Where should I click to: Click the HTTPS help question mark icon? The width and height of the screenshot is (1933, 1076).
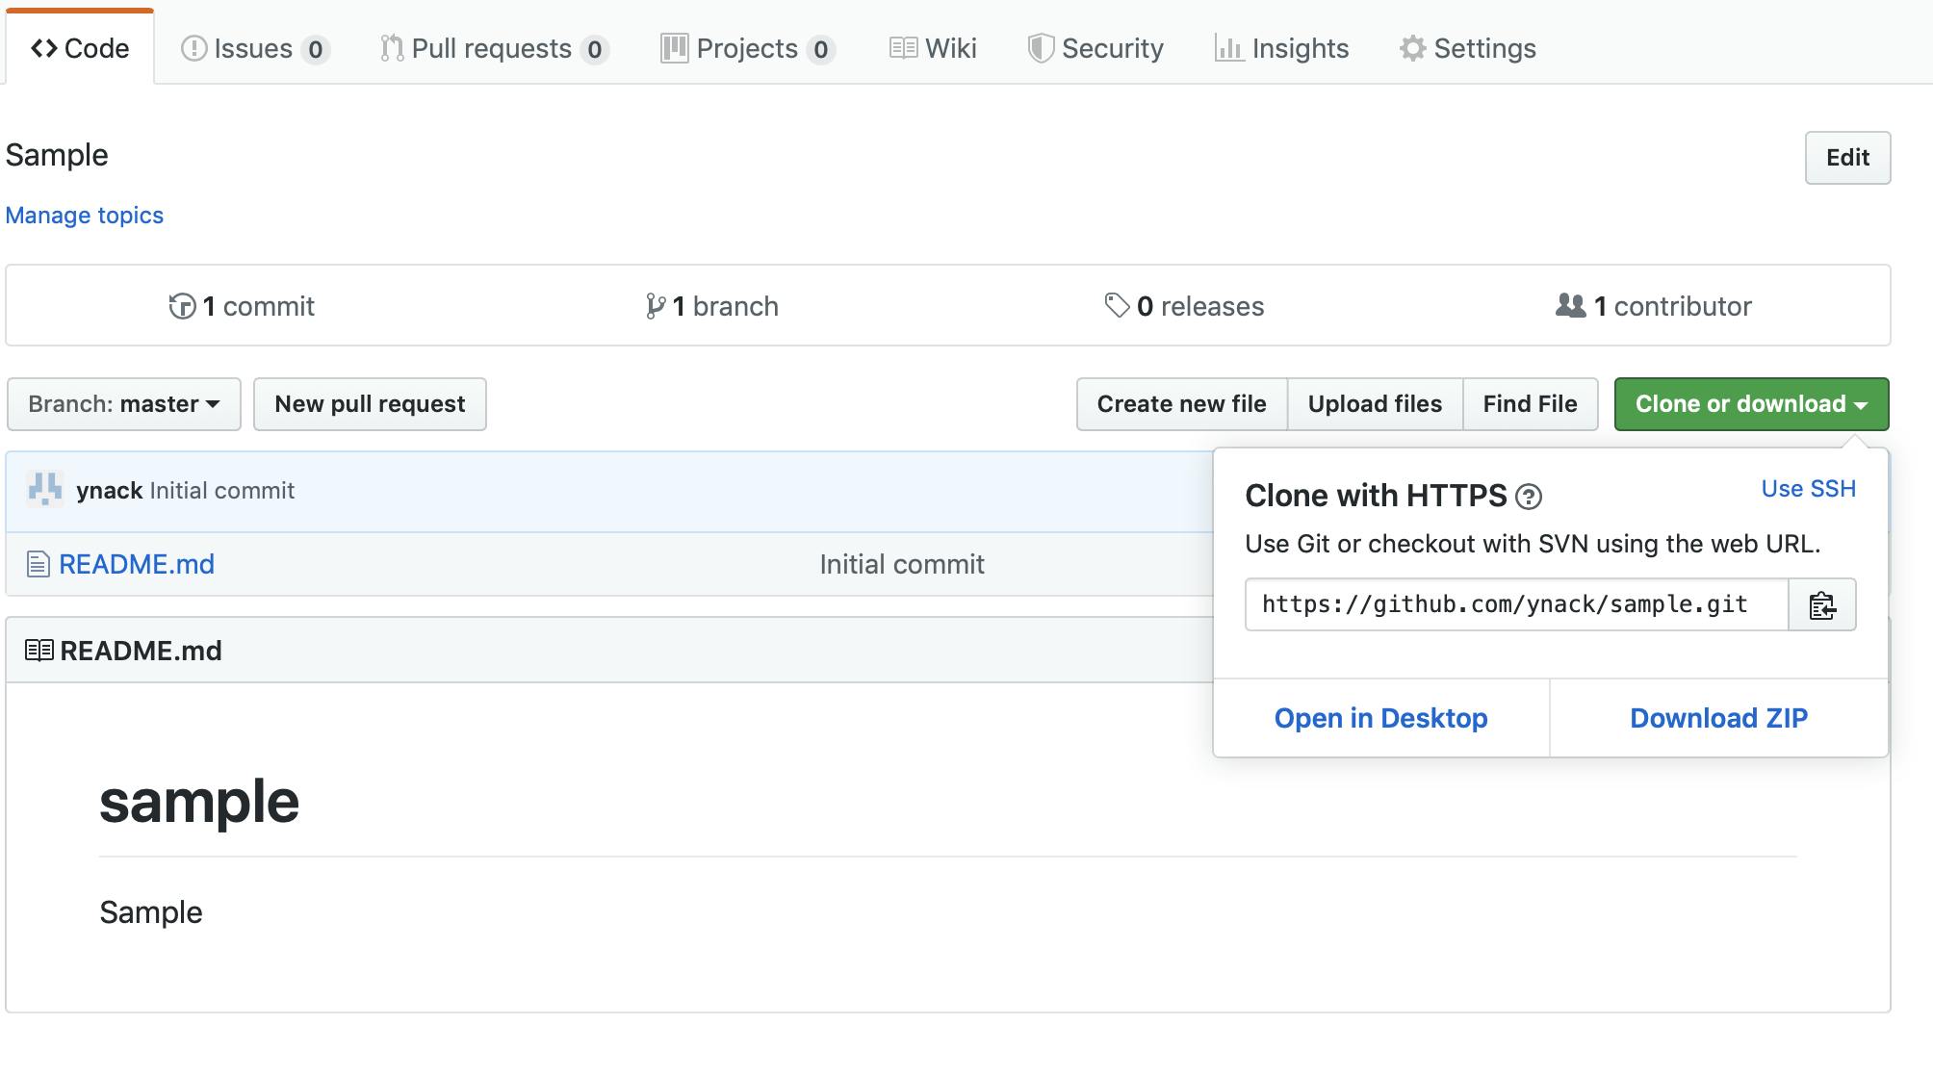click(1529, 497)
